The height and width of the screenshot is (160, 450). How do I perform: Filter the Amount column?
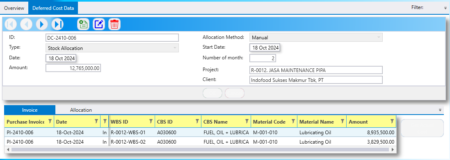coord(392,122)
